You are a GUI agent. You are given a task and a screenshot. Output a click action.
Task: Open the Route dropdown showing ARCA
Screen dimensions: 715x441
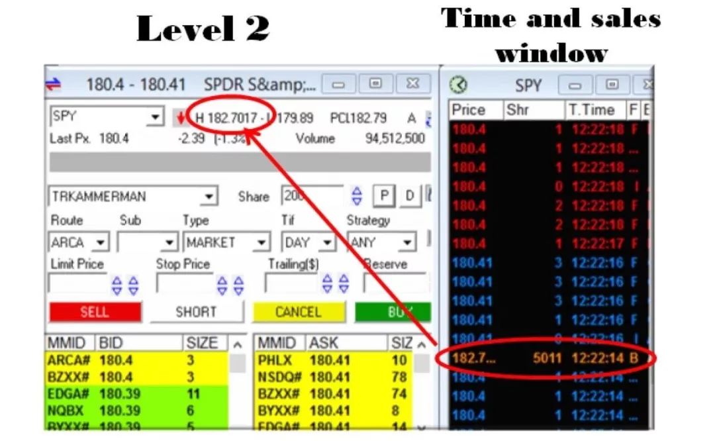[x=101, y=242]
